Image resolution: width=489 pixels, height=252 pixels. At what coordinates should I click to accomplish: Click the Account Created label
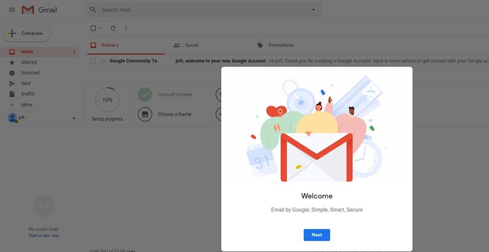(x=175, y=94)
